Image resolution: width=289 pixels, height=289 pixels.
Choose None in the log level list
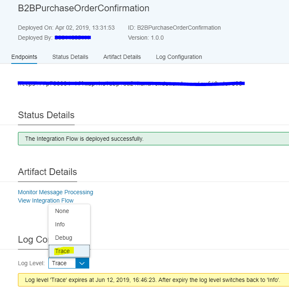(62, 211)
